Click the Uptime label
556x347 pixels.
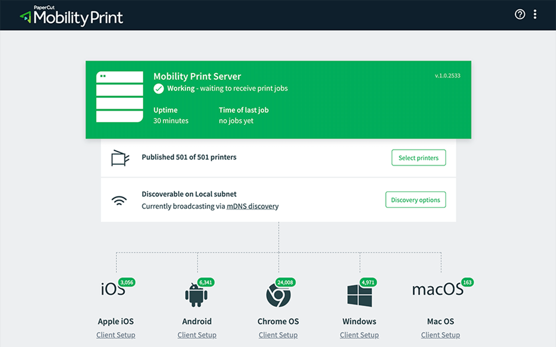click(x=166, y=110)
